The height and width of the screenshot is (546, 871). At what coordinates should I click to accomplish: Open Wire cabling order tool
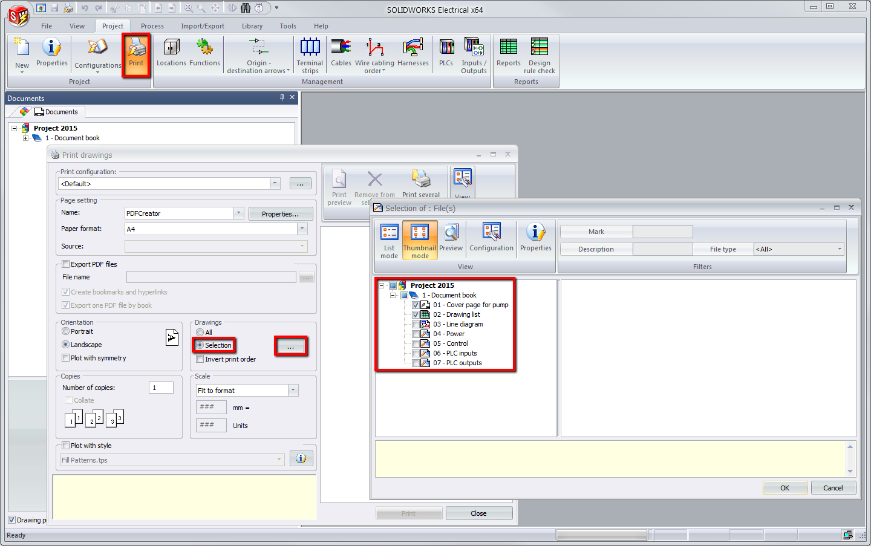tap(374, 56)
